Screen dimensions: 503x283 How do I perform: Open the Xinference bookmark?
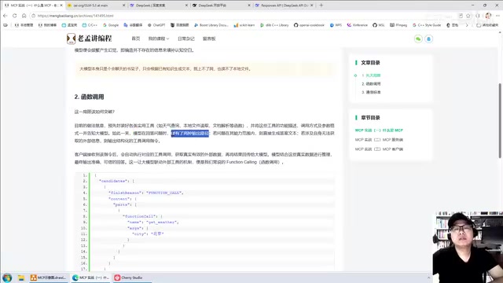point(357,25)
